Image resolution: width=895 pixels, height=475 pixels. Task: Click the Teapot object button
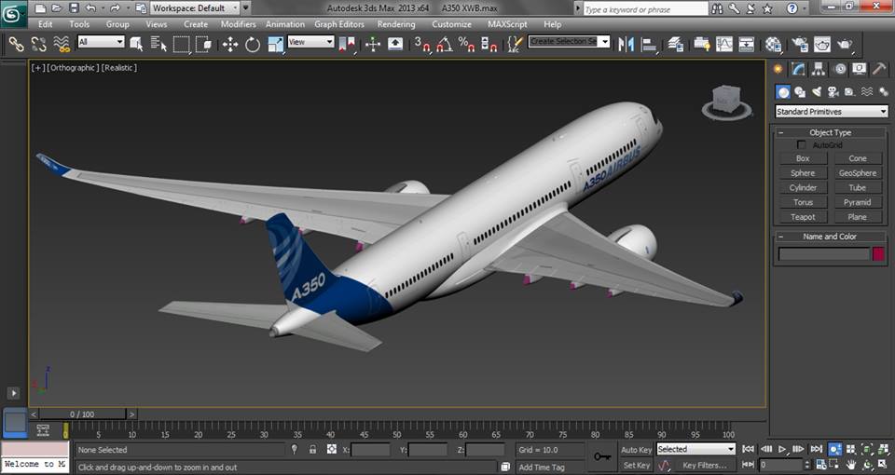coord(803,217)
